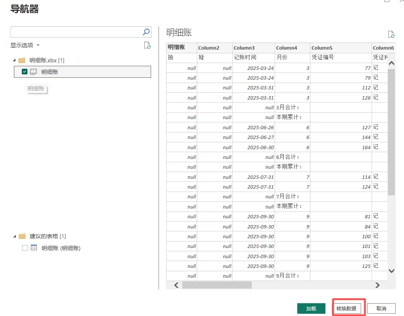Click the horizontal scroll right arrow

pos(377,285)
